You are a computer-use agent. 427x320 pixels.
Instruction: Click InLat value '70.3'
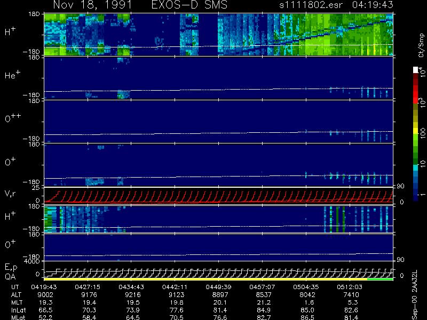tap(90, 310)
